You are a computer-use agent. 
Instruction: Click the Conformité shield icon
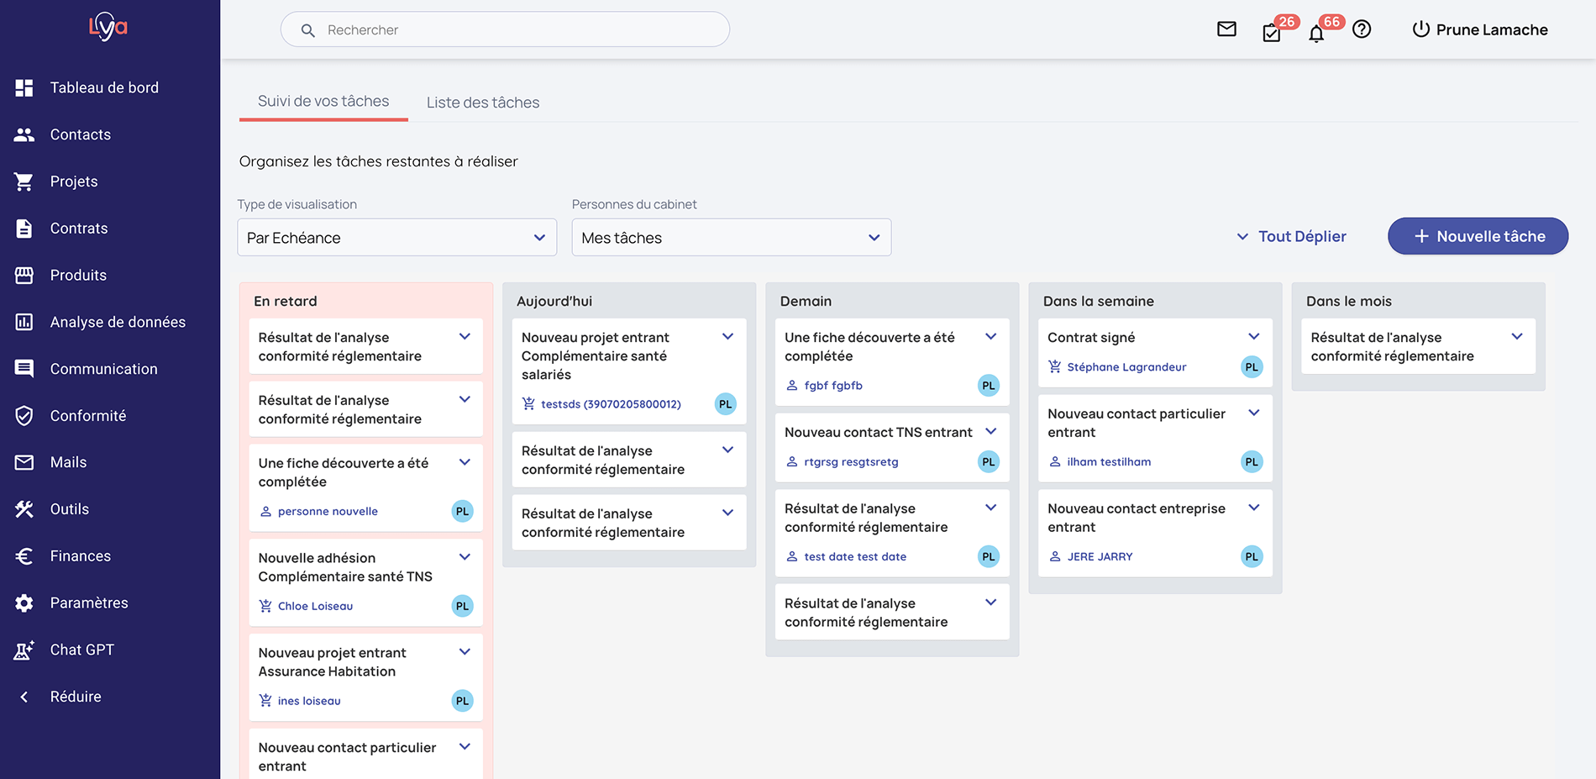[x=24, y=416]
